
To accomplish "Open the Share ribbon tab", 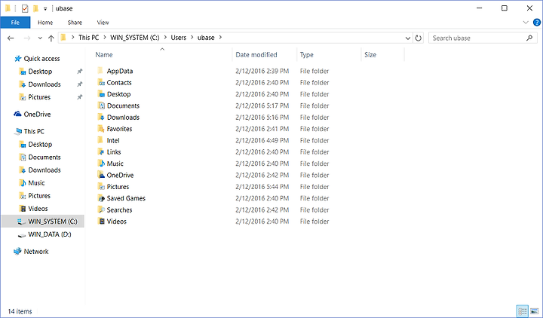I will coord(75,23).
